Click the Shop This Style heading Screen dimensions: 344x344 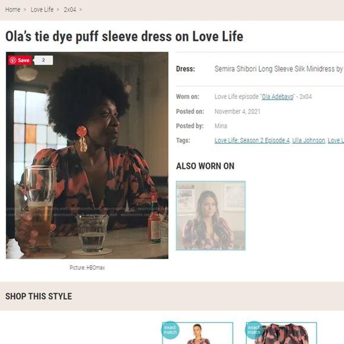tap(39, 297)
